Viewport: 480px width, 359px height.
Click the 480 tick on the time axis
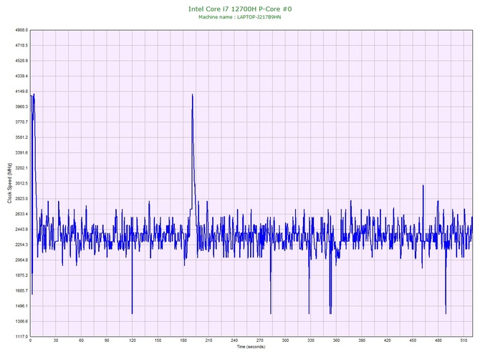(438, 340)
